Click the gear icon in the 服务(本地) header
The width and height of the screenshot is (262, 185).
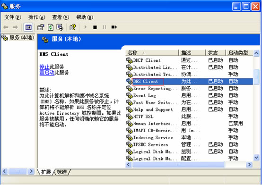[45, 40]
